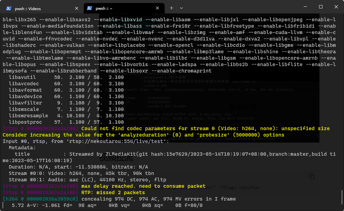Click the 'libavutil' version line

[x=66, y=78]
